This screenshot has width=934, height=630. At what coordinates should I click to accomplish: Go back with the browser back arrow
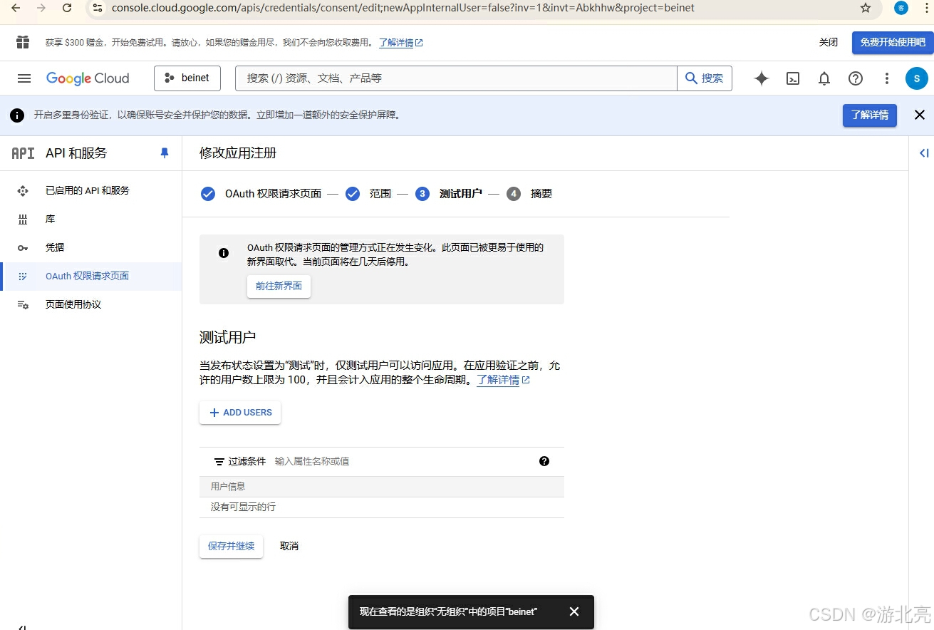point(16,8)
